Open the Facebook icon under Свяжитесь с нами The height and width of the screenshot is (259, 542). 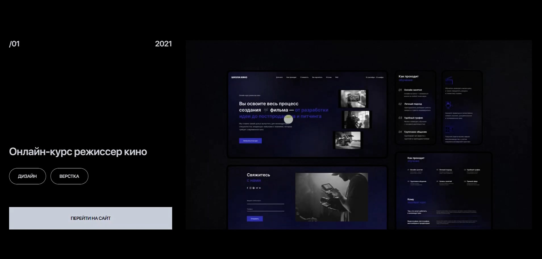coord(247,188)
